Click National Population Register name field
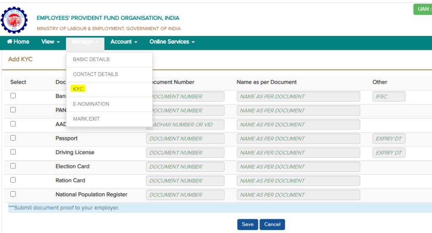The height and width of the screenshot is (233, 432). [298, 195]
